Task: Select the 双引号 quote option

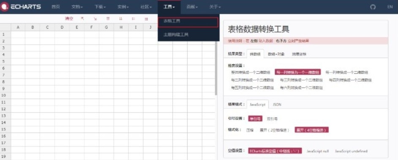Action: click(272, 118)
